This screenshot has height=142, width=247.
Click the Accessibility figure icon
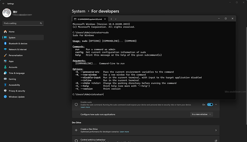5,85
